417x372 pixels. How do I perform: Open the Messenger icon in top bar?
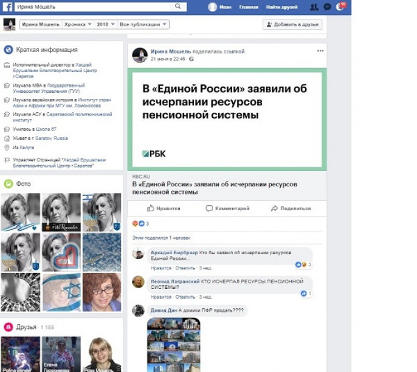tap(328, 7)
